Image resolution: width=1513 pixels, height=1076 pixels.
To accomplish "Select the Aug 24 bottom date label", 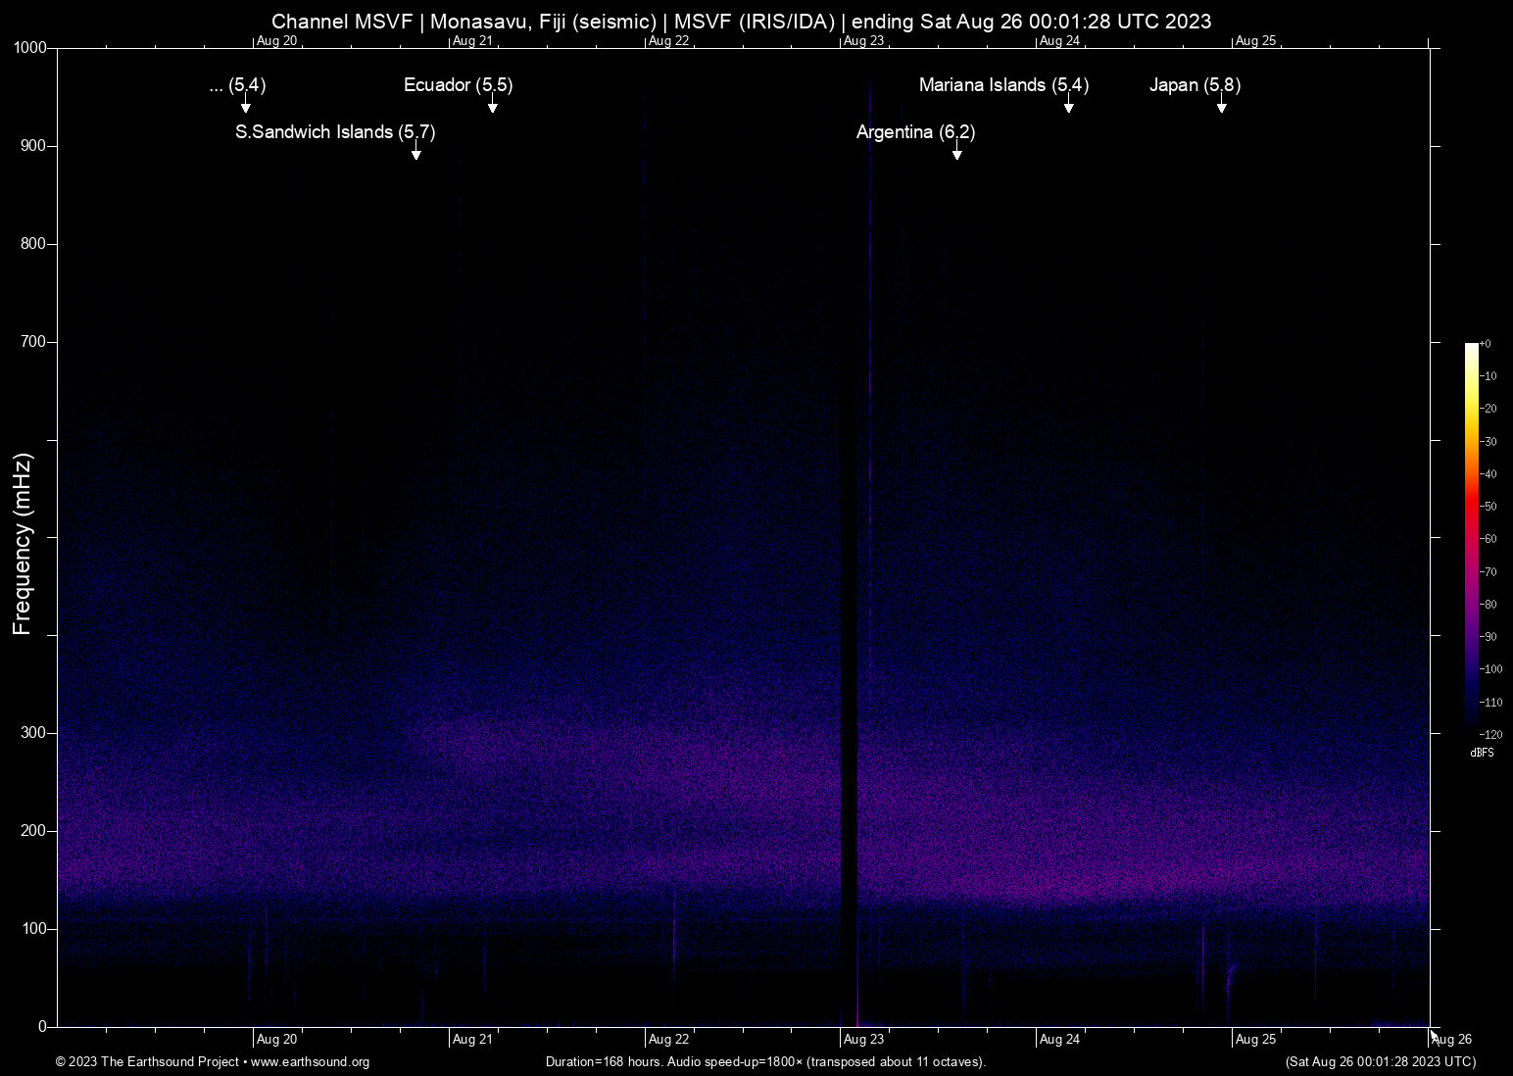I will (x=1059, y=1039).
